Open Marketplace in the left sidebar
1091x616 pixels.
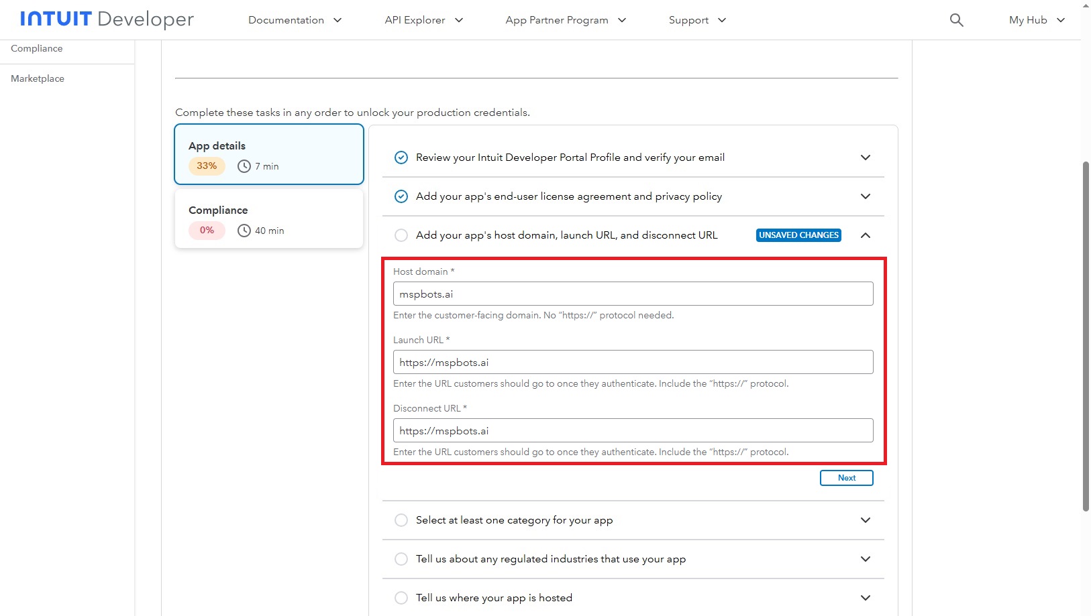38,78
